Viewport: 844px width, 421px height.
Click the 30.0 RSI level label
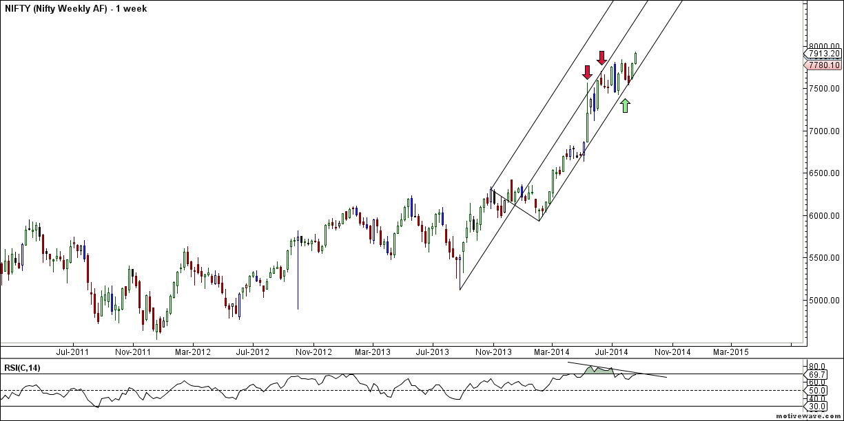816,407
